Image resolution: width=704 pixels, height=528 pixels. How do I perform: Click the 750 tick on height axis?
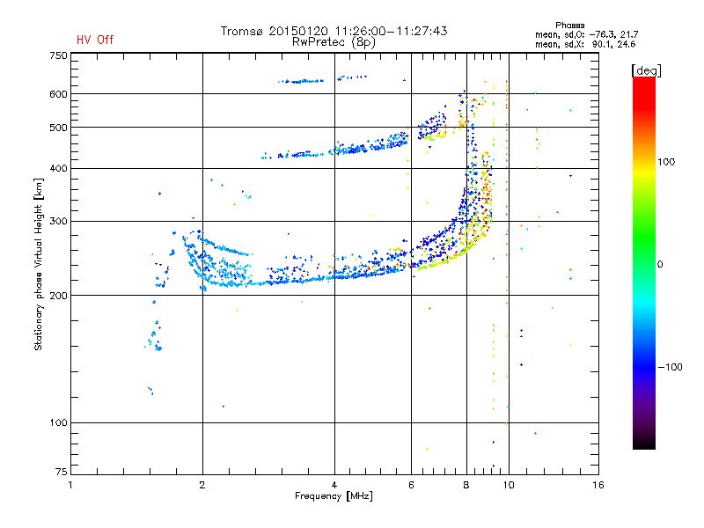pos(58,55)
